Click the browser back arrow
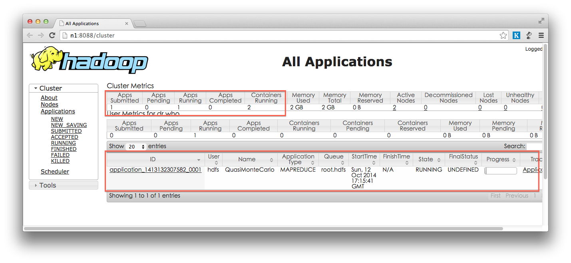This screenshot has height=263, width=571. coord(30,36)
